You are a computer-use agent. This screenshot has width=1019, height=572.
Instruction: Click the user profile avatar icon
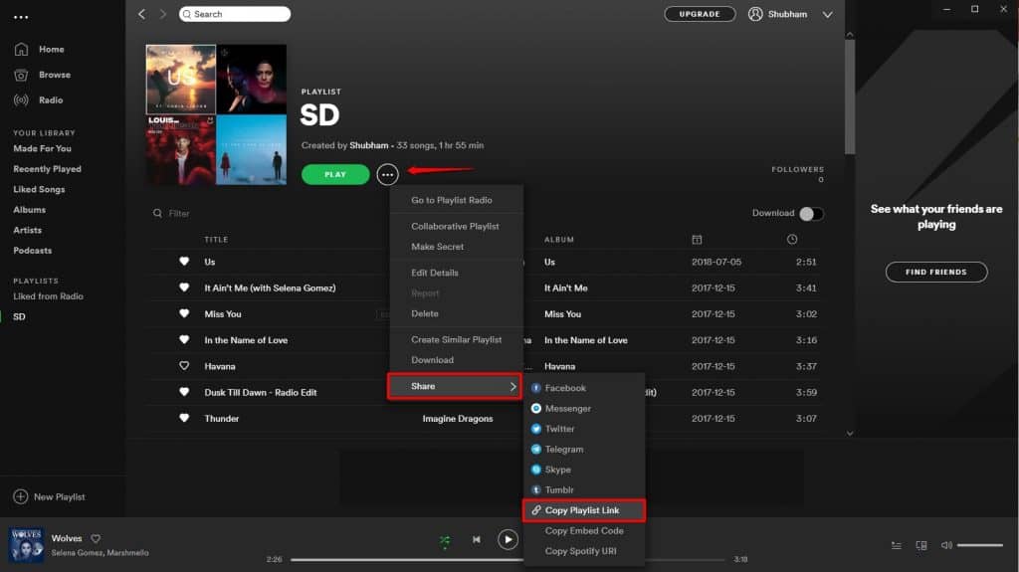pyautogui.click(x=755, y=14)
